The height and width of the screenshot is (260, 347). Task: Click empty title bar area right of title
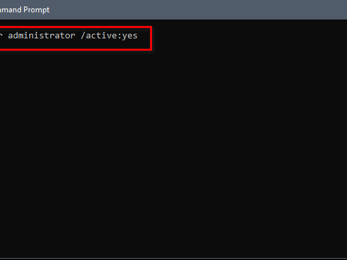(198, 10)
